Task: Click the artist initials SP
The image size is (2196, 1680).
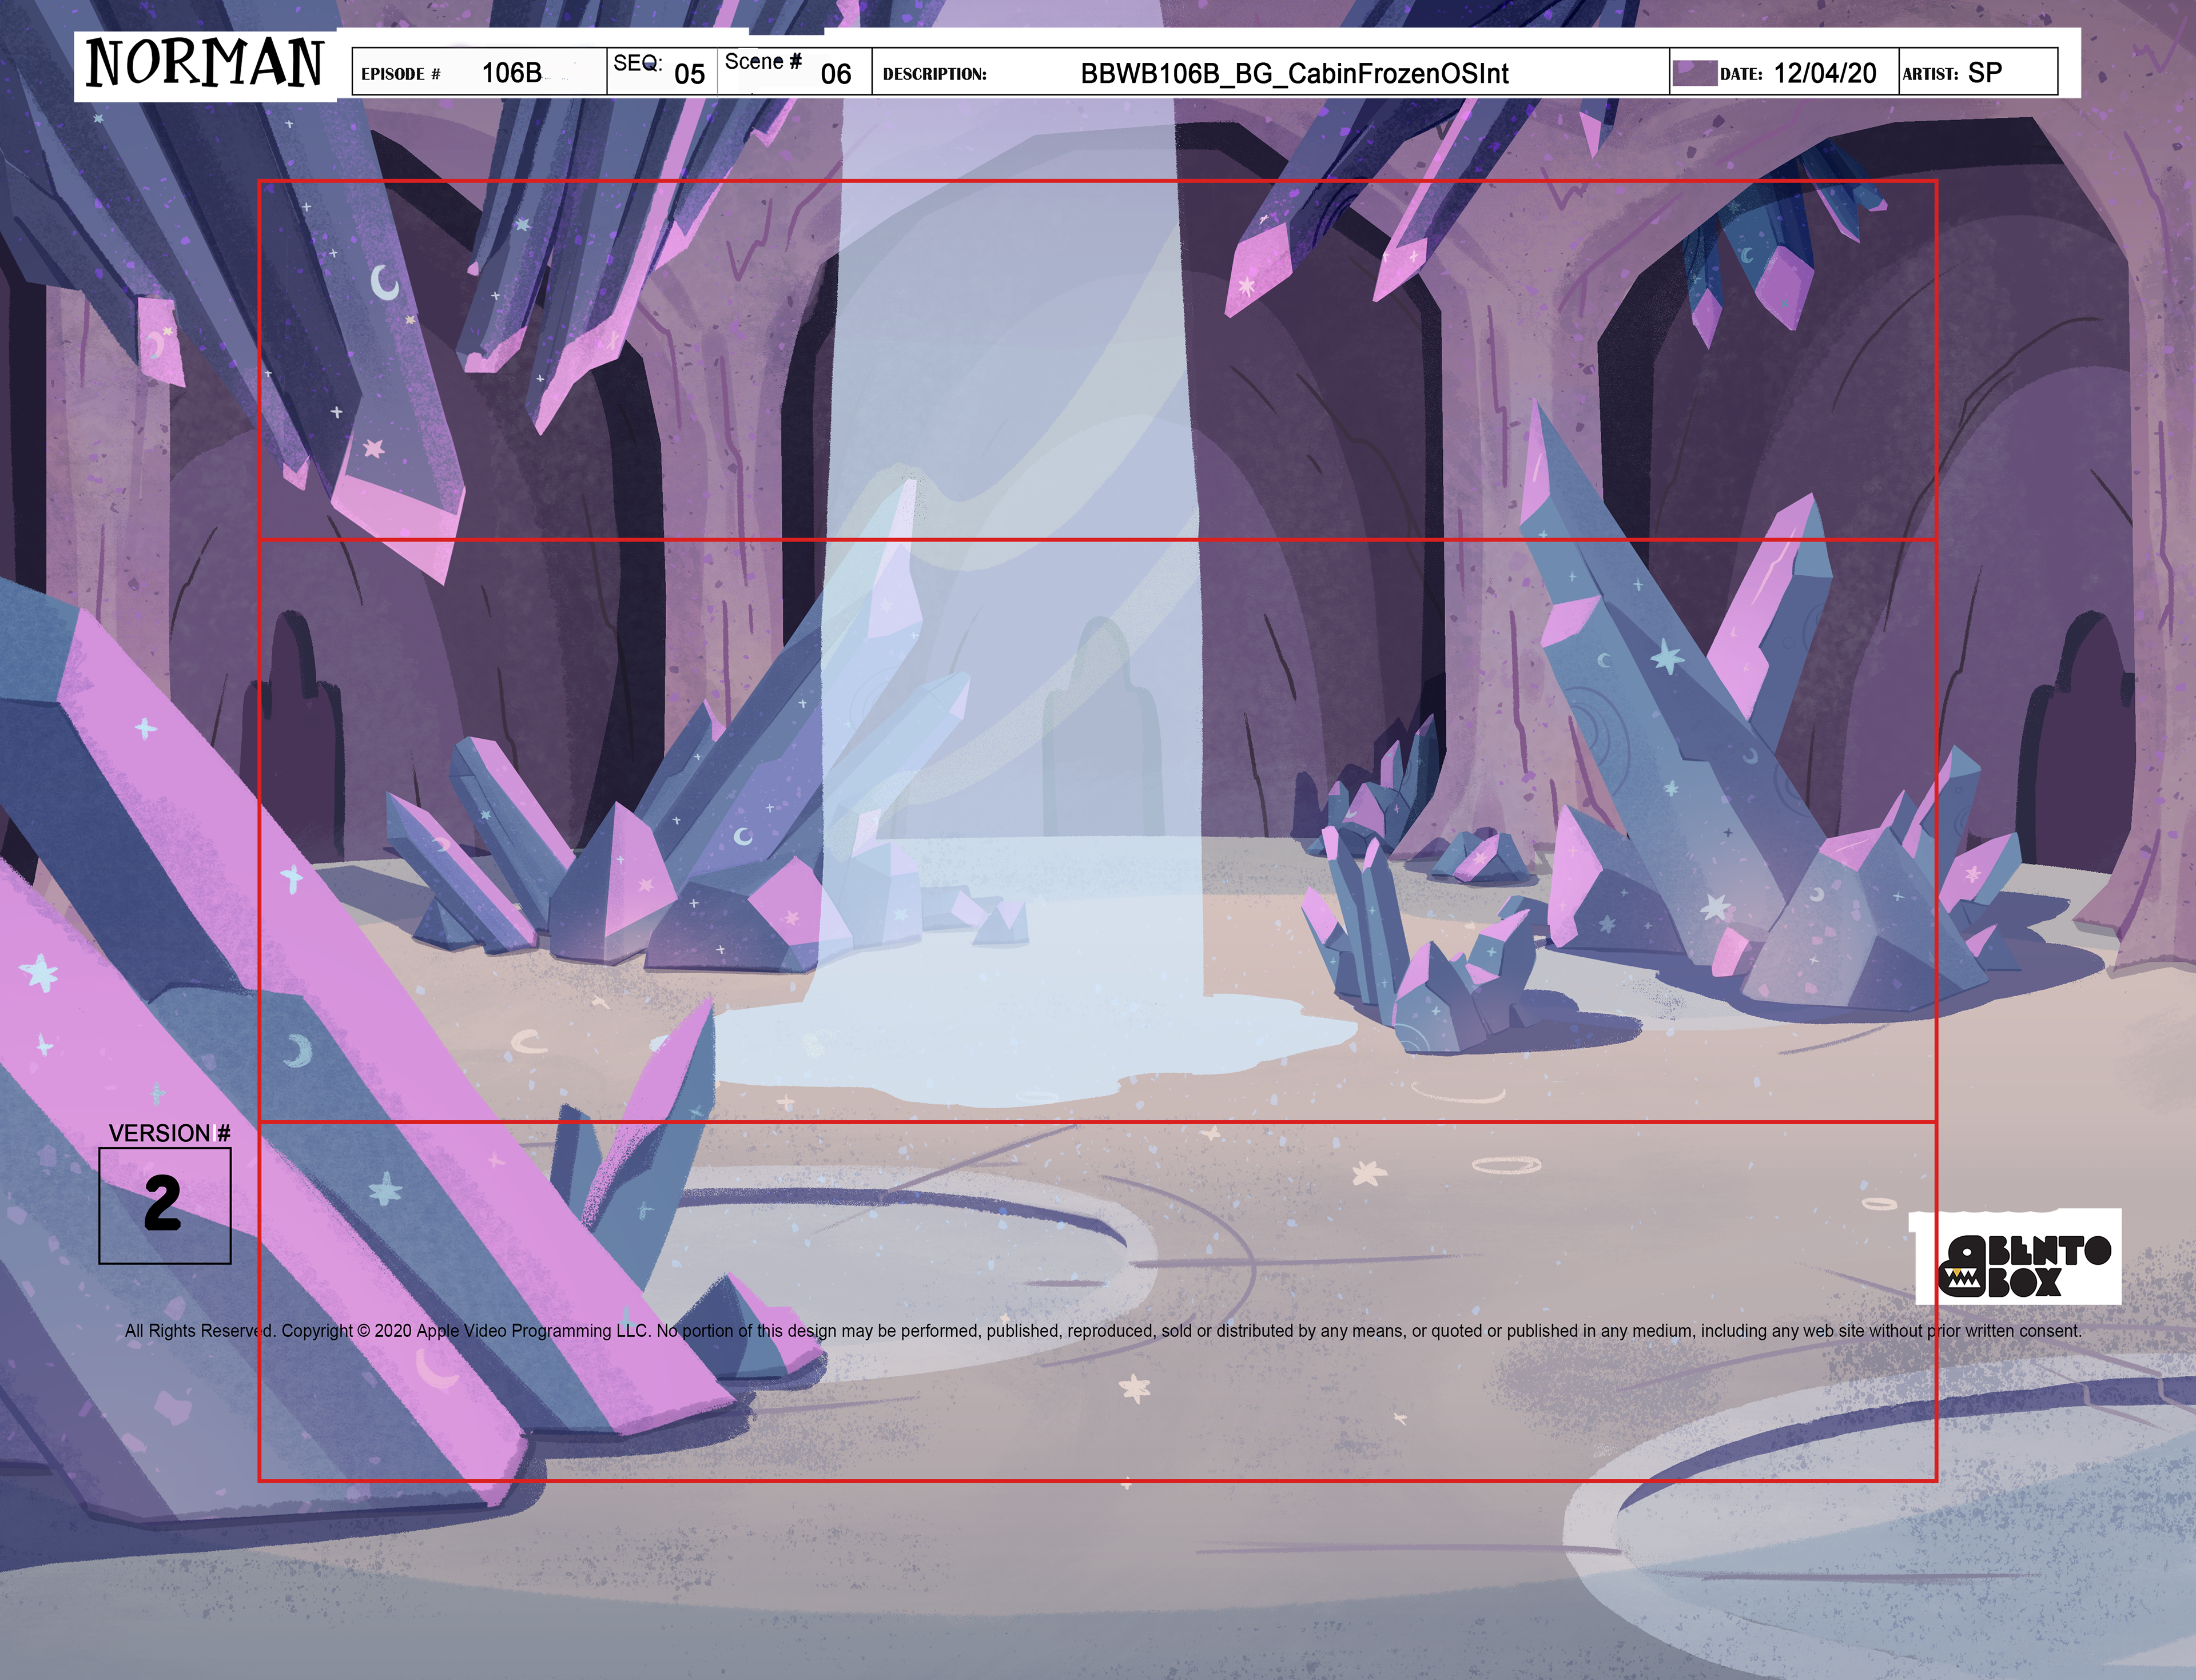Action: point(1984,73)
